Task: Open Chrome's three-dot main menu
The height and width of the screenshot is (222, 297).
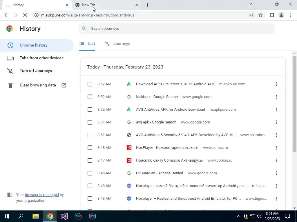Action: click(x=291, y=15)
